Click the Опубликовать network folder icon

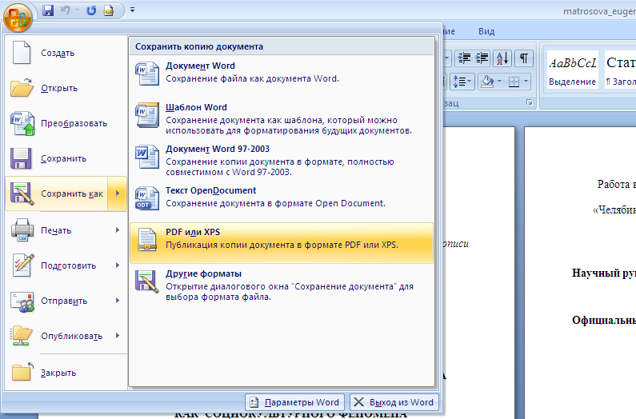21,336
